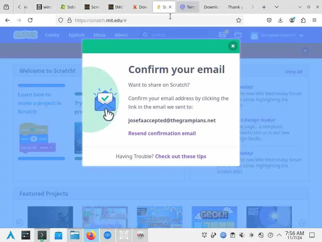
Task: Open the My Stuff folder icon
Action: pos(238,35)
